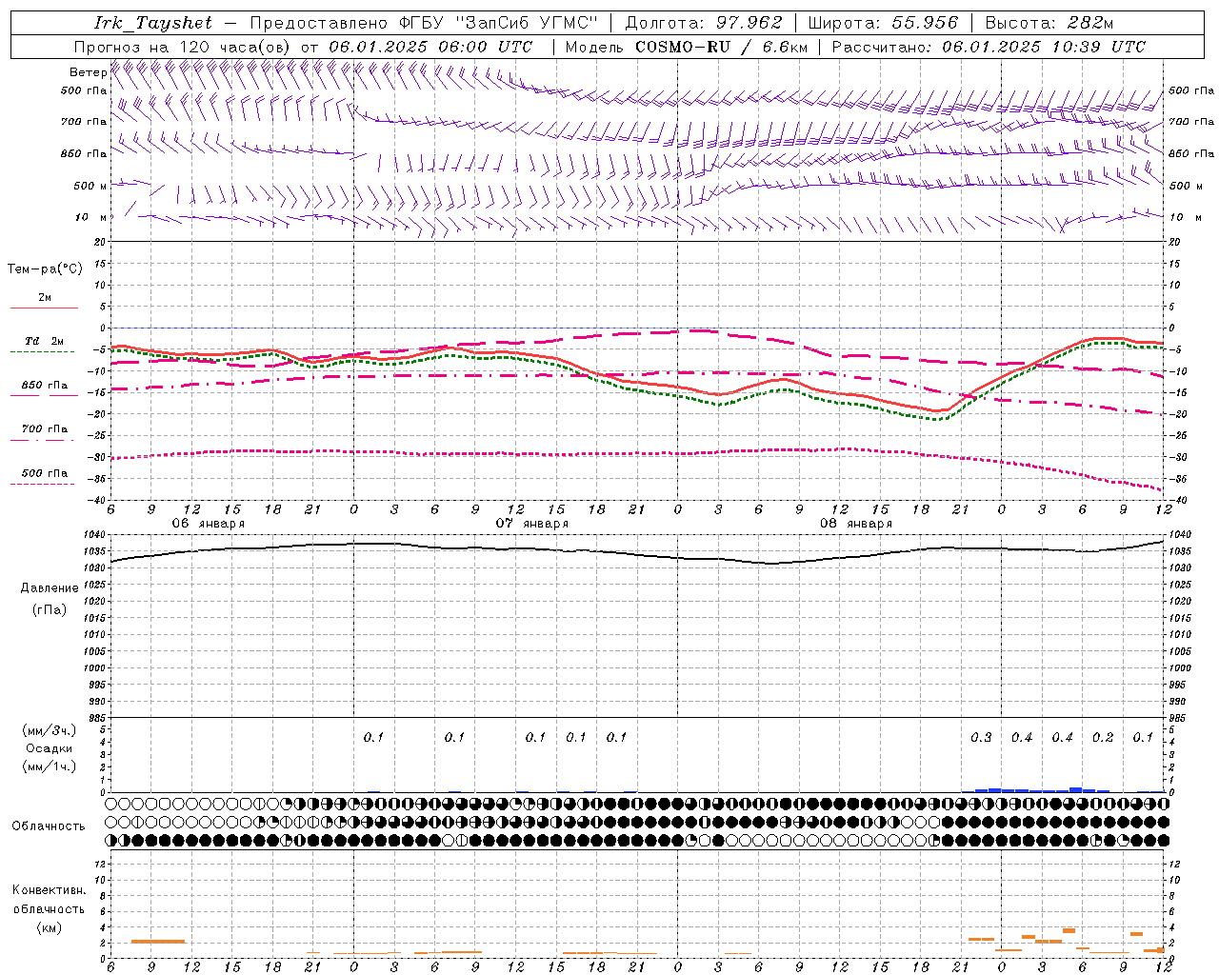
Task: Click the Осадки panel label
Action: pyautogui.click(x=50, y=748)
